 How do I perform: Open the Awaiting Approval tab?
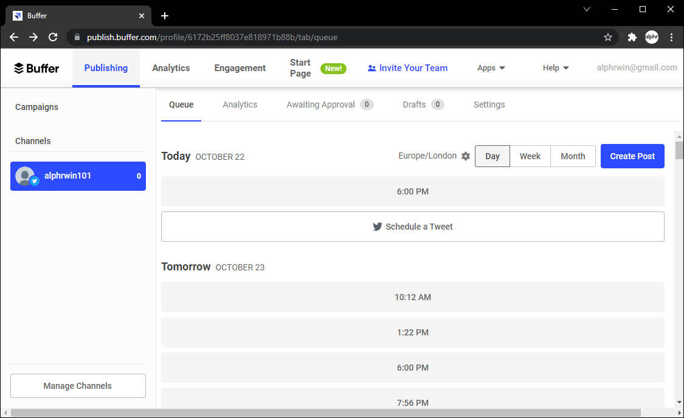329,104
